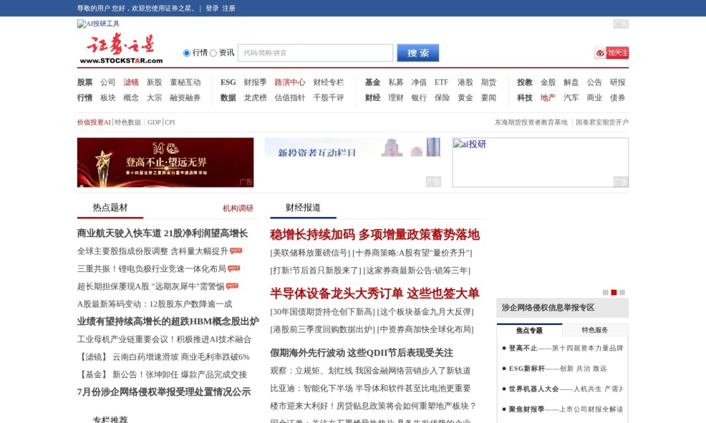Open headline 稳增长持续加码 多项增量政策蓄势落地
The width and height of the screenshot is (706, 423).
(375, 235)
